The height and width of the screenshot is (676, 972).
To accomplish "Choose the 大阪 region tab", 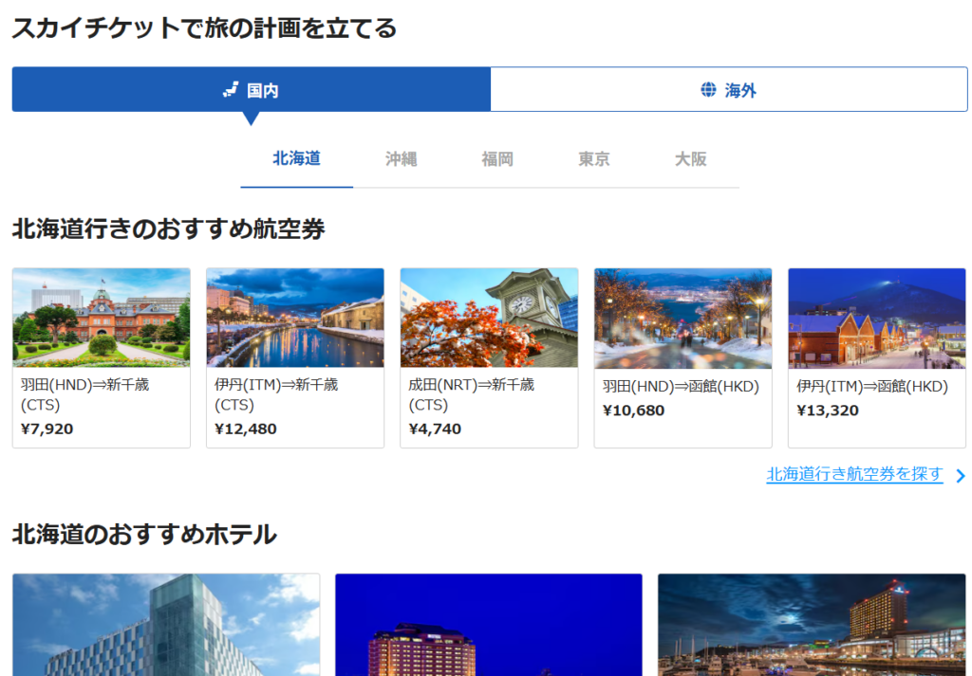I will click(x=691, y=159).
